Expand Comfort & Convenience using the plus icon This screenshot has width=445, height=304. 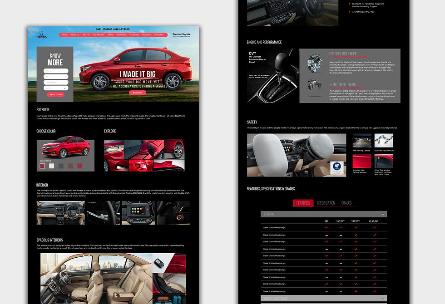click(383, 299)
